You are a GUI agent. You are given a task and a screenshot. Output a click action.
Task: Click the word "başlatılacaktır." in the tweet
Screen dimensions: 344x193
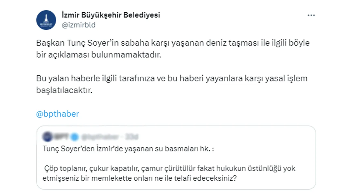coord(64,90)
